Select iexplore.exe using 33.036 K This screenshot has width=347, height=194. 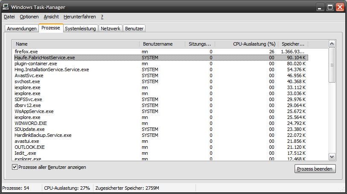[x=160, y=93]
